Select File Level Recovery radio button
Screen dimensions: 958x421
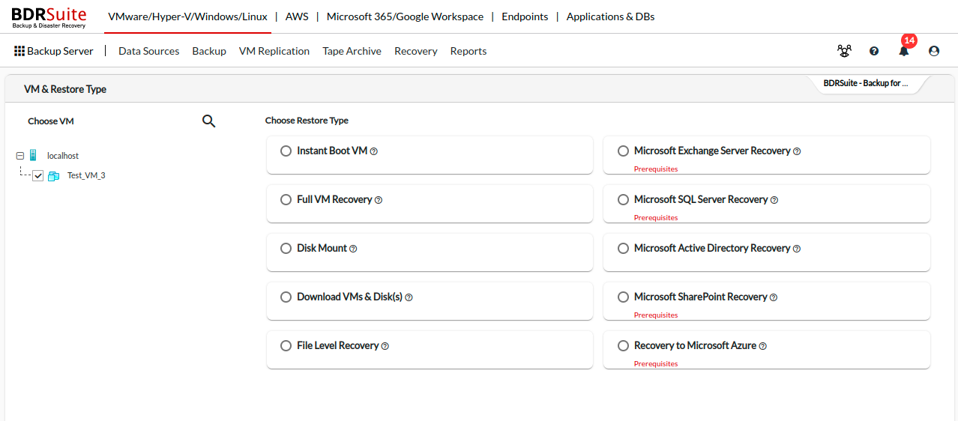[x=286, y=345]
